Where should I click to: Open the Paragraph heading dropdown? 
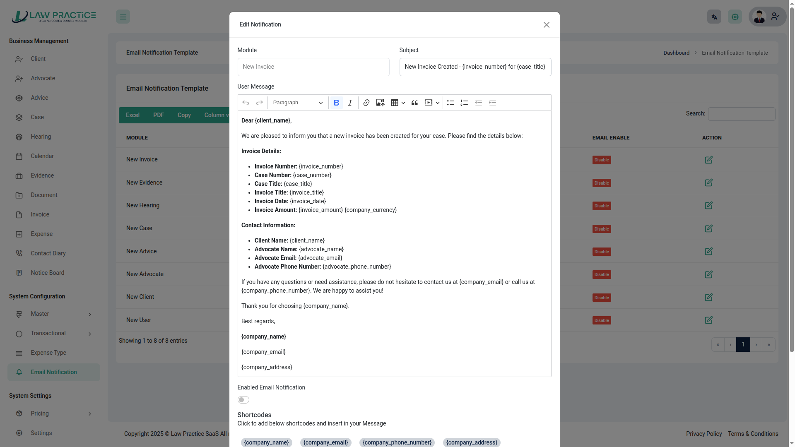297,103
